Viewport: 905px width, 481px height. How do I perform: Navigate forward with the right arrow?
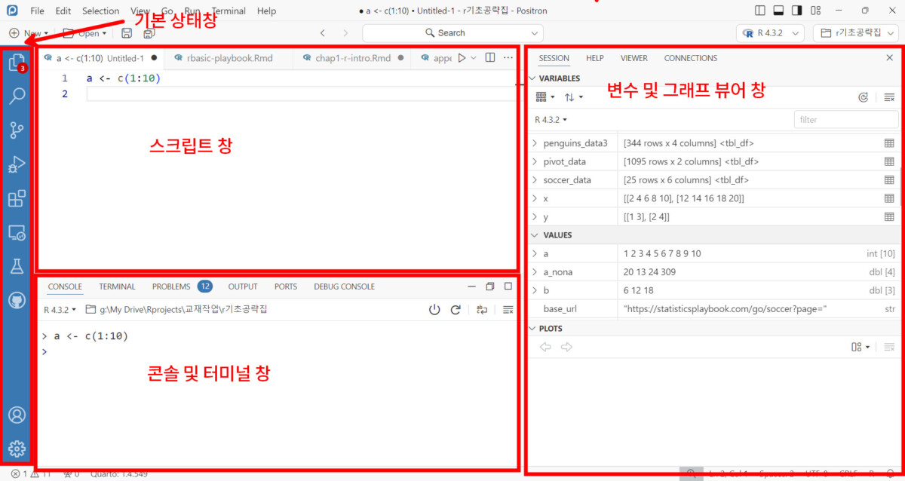pyautogui.click(x=345, y=33)
